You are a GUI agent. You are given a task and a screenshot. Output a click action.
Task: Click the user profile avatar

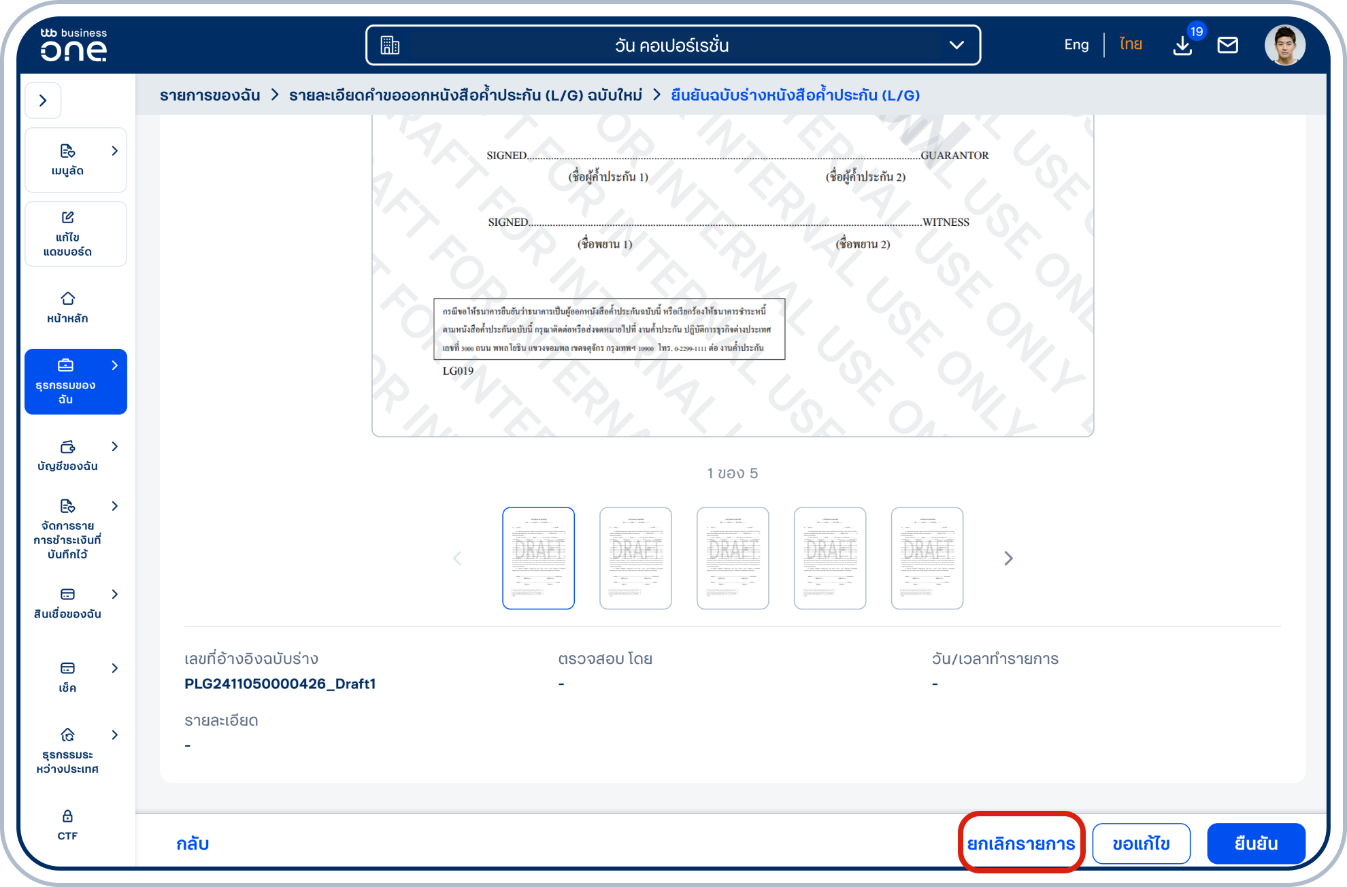[x=1284, y=46]
